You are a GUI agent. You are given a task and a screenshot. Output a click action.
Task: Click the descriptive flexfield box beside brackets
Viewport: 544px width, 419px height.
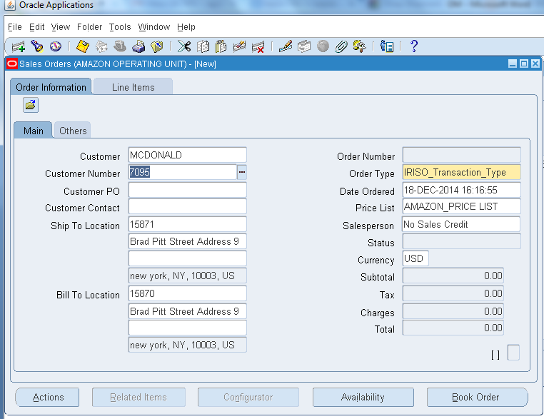pyautogui.click(x=513, y=353)
